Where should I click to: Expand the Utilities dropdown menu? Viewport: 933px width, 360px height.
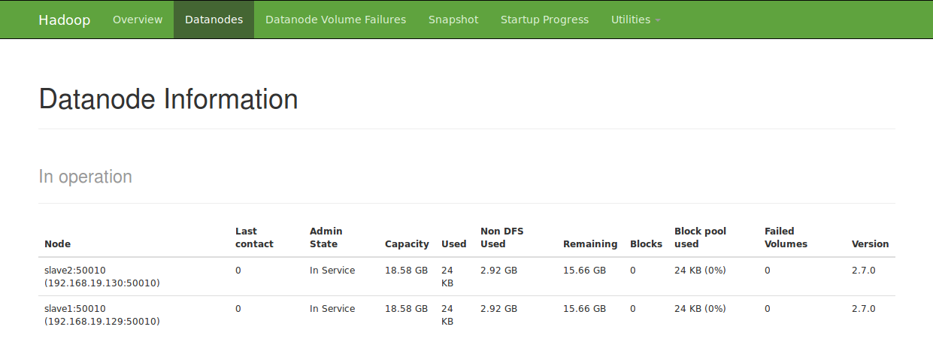tap(635, 20)
